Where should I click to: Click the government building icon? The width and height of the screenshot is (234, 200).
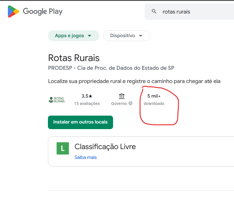122,96
